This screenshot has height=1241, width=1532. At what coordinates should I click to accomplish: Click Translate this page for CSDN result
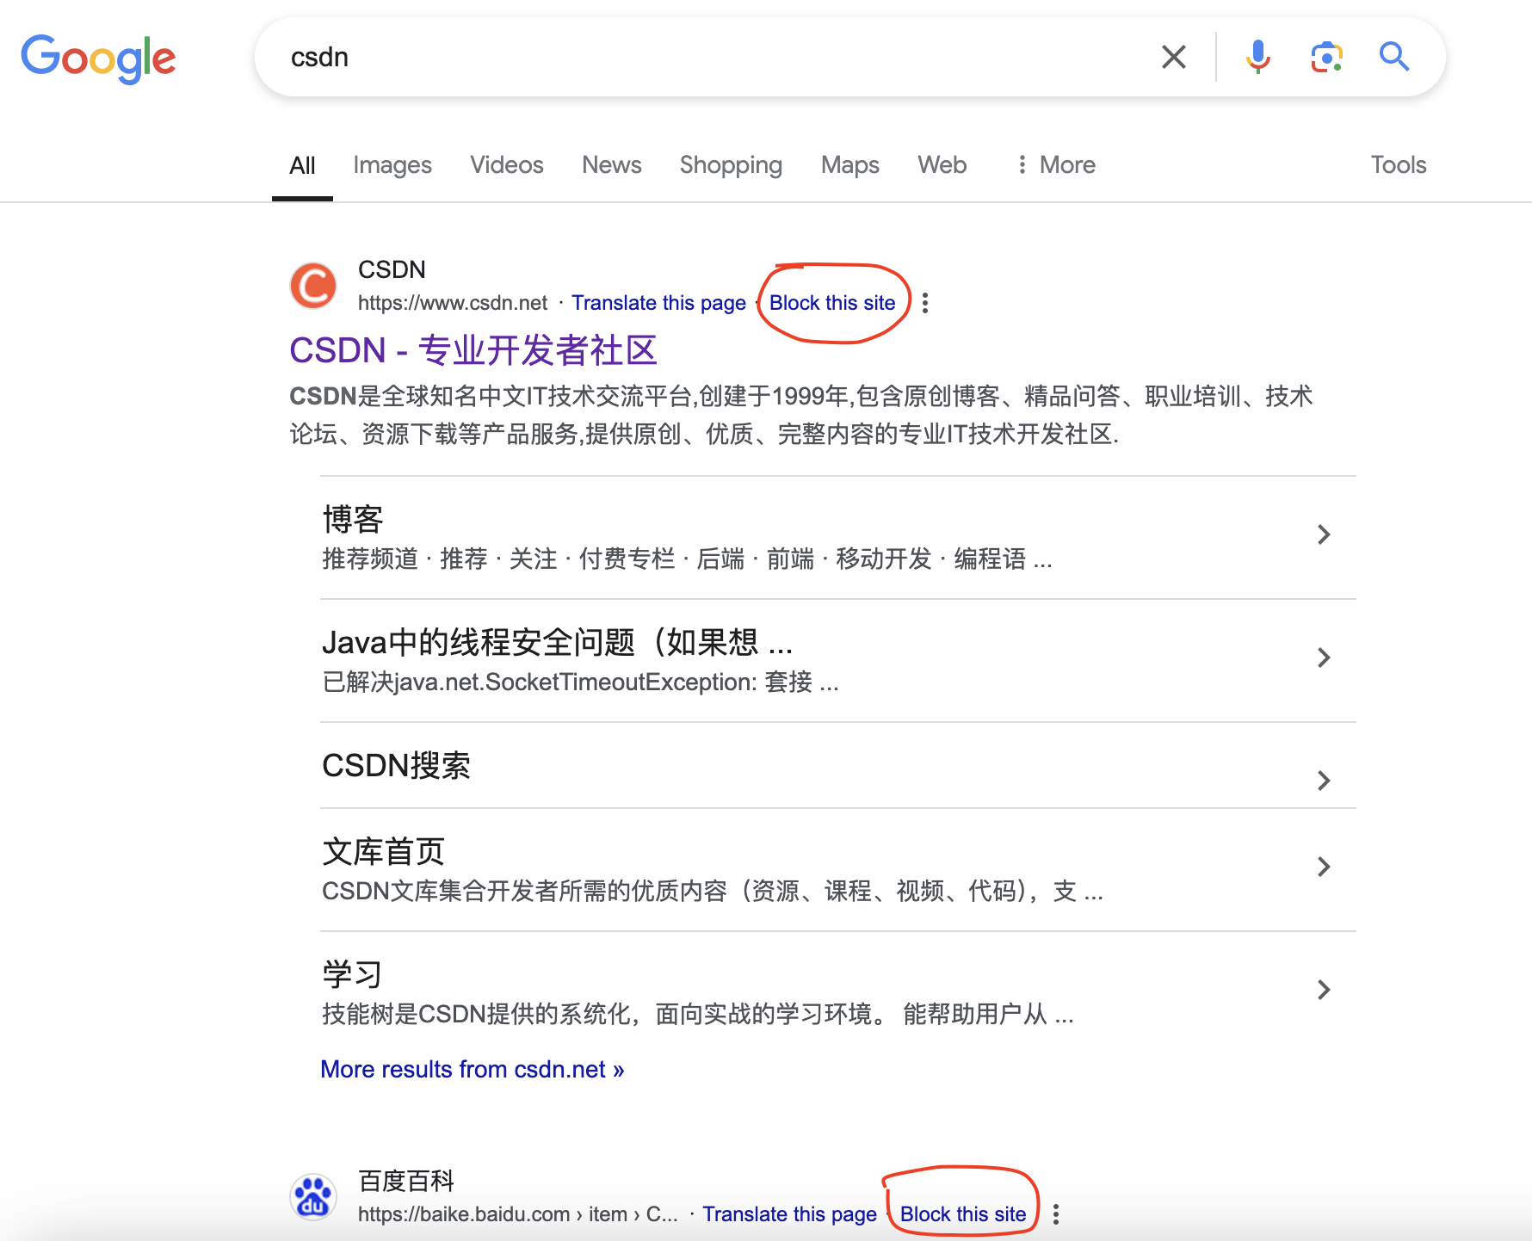[x=658, y=303]
